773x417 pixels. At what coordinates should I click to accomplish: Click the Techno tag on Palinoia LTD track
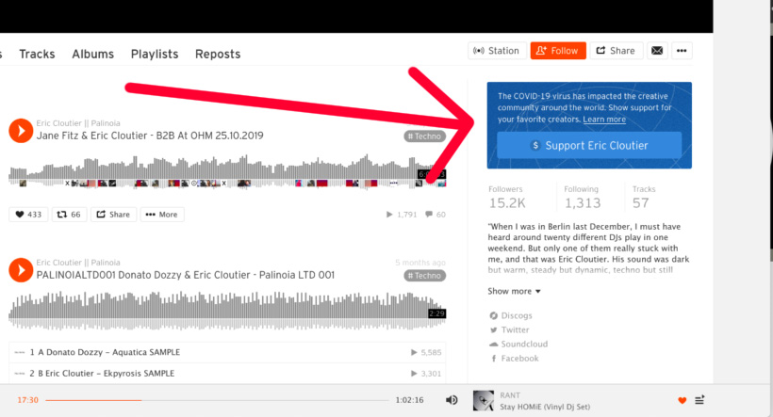[424, 276]
